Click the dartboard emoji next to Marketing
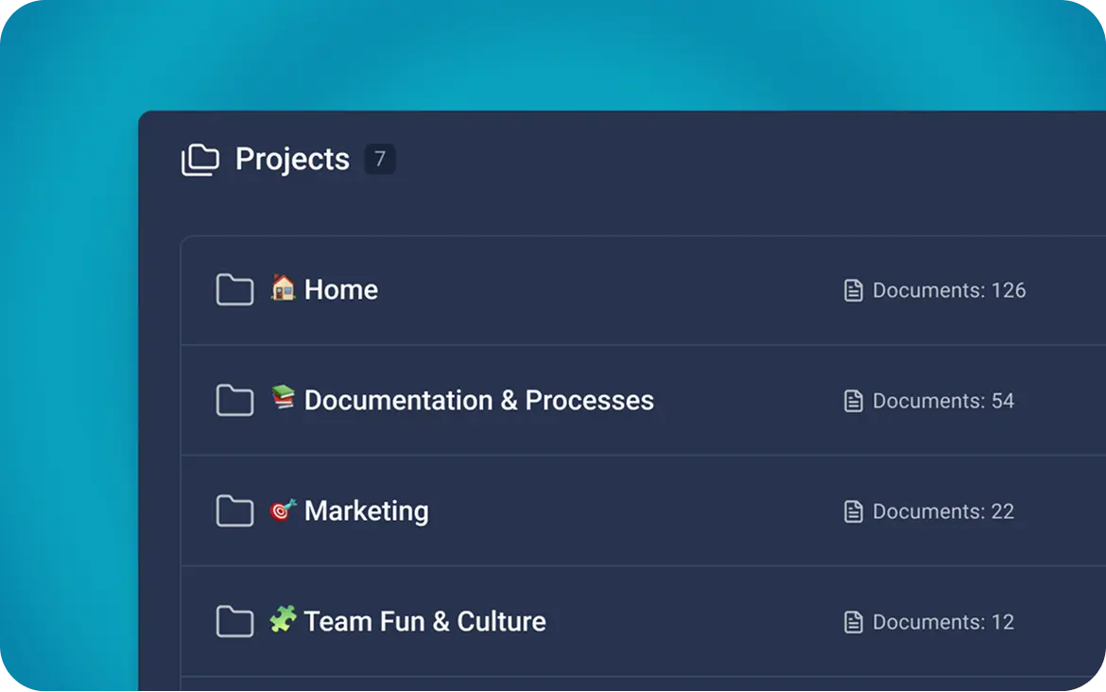 (x=283, y=510)
